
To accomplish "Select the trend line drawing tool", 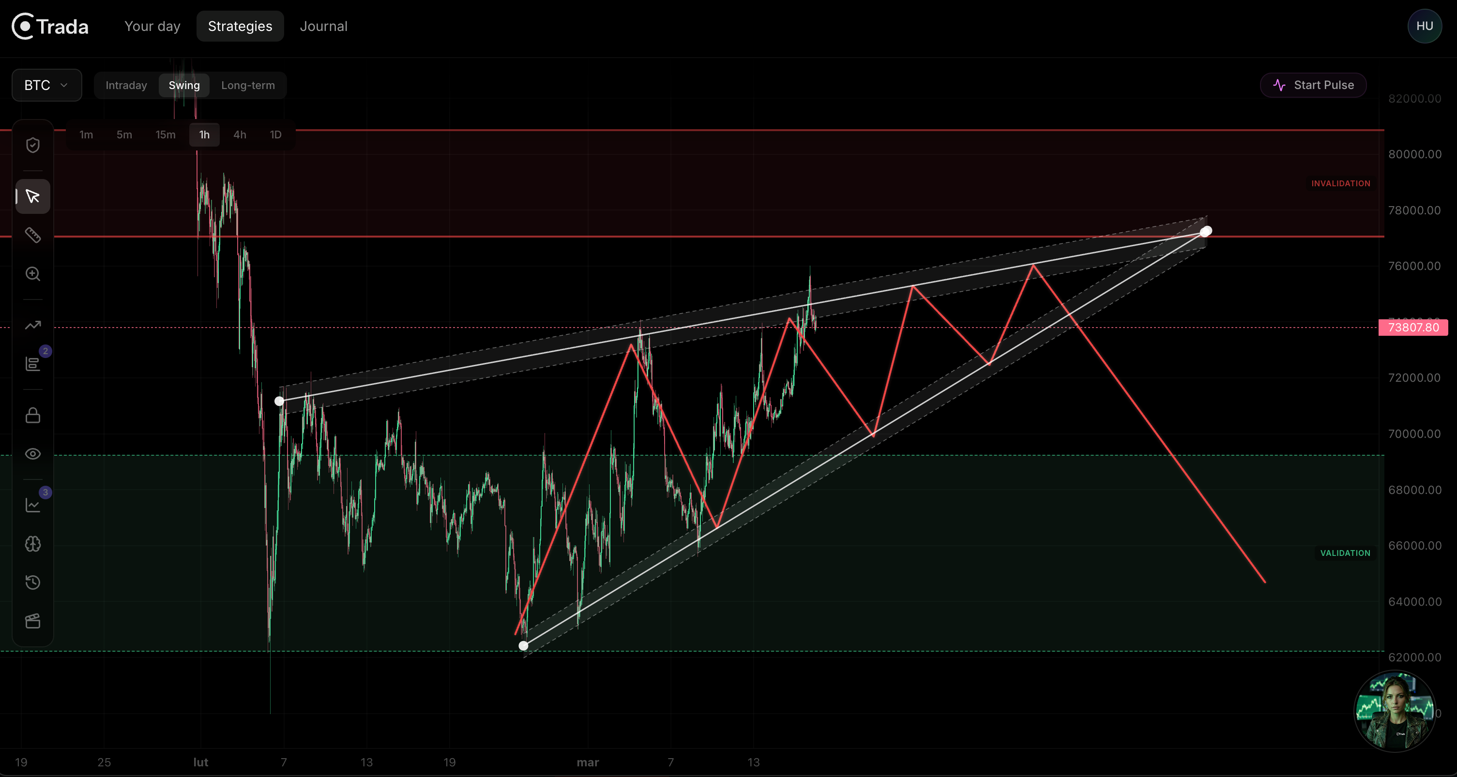I will coord(32,326).
